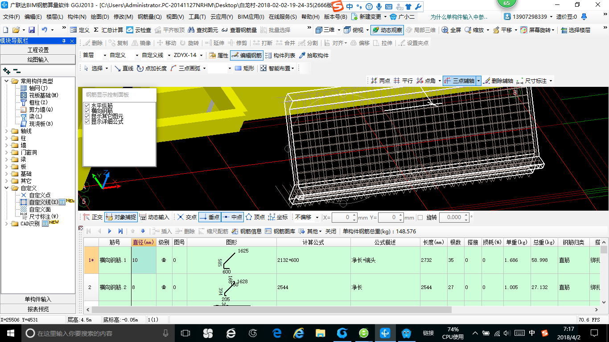Click 两点 two-point axis tool
This screenshot has width=609, height=342.
tap(380, 81)
